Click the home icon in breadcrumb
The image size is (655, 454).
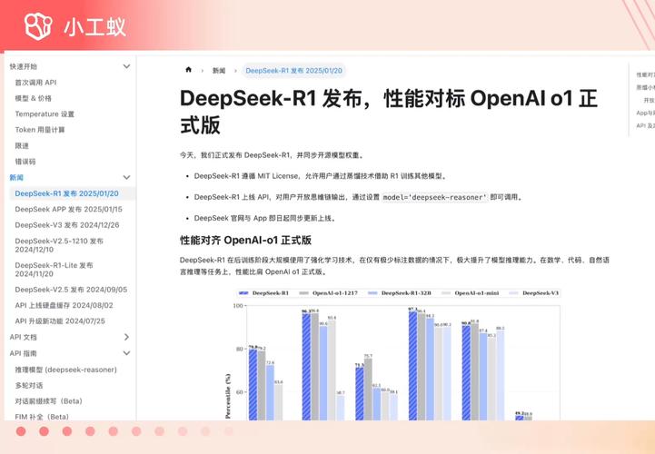[188, 70]
